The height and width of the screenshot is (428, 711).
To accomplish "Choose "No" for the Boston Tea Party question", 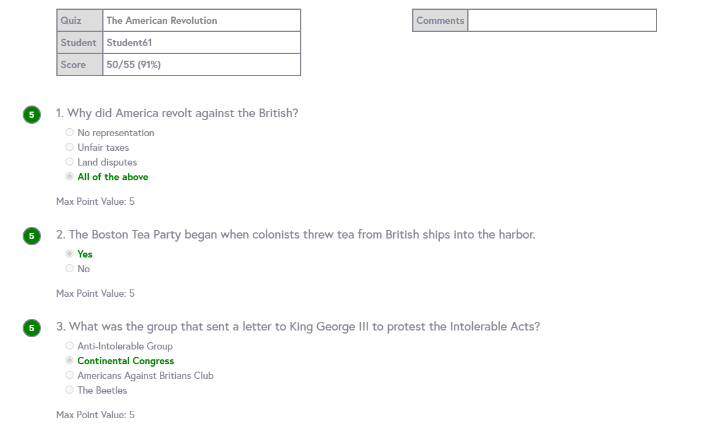I will point(70,269).
